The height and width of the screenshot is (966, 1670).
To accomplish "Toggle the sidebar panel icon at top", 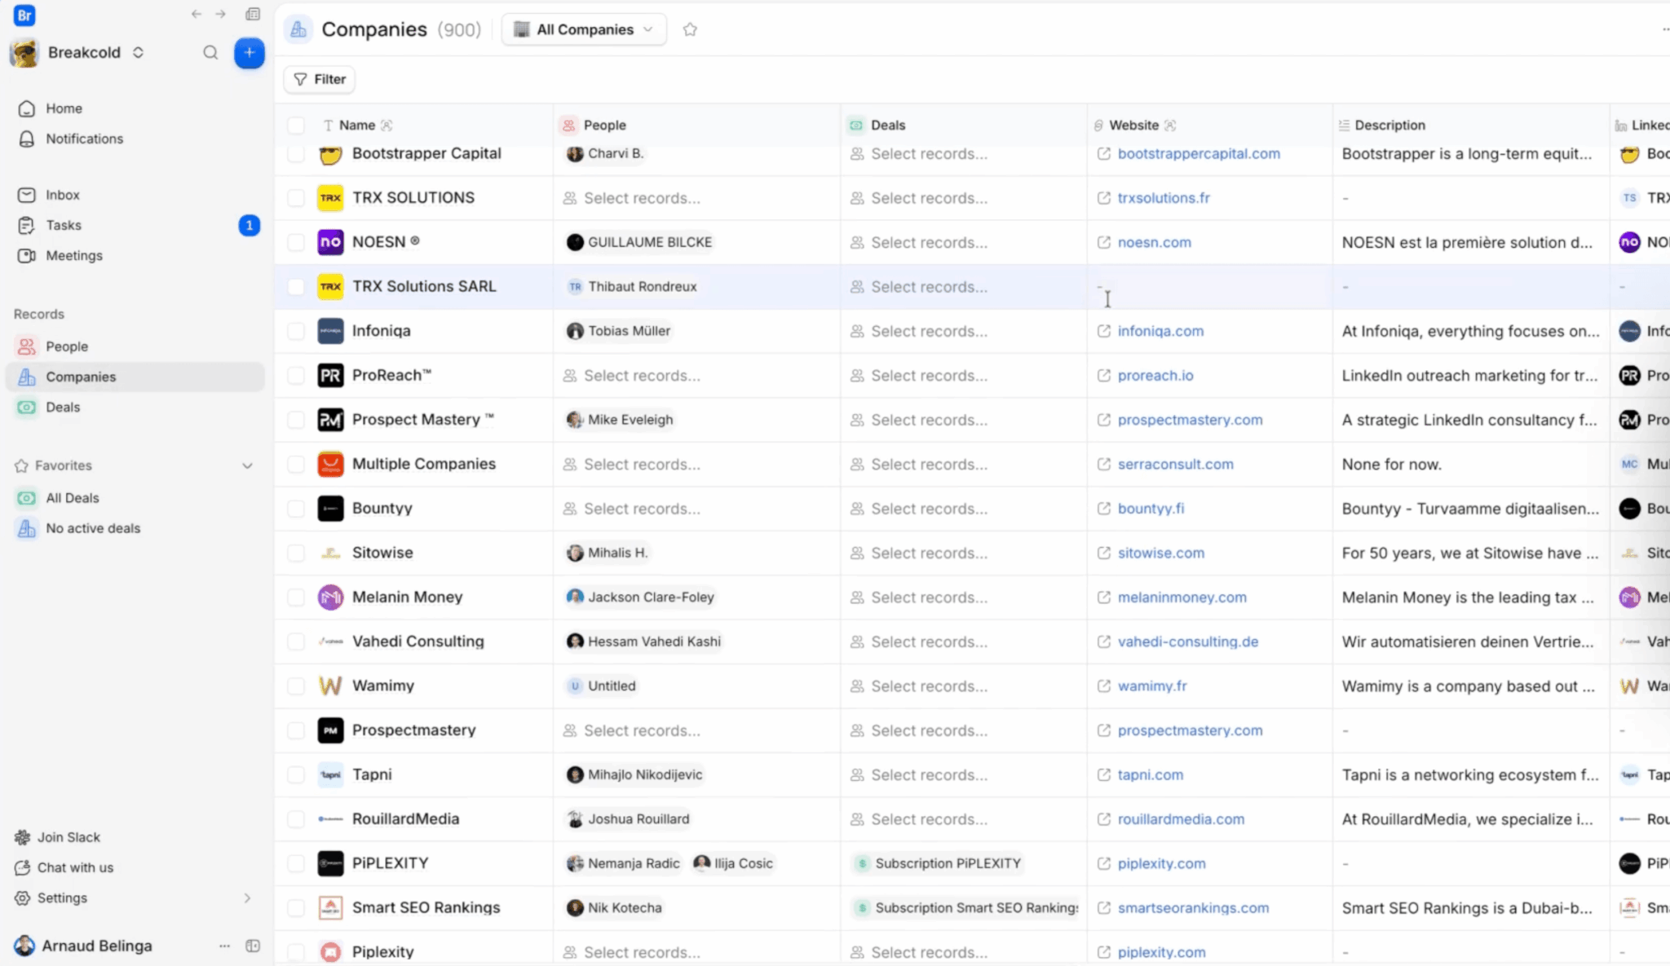I will pyautogui.click(x=253, y=14).
